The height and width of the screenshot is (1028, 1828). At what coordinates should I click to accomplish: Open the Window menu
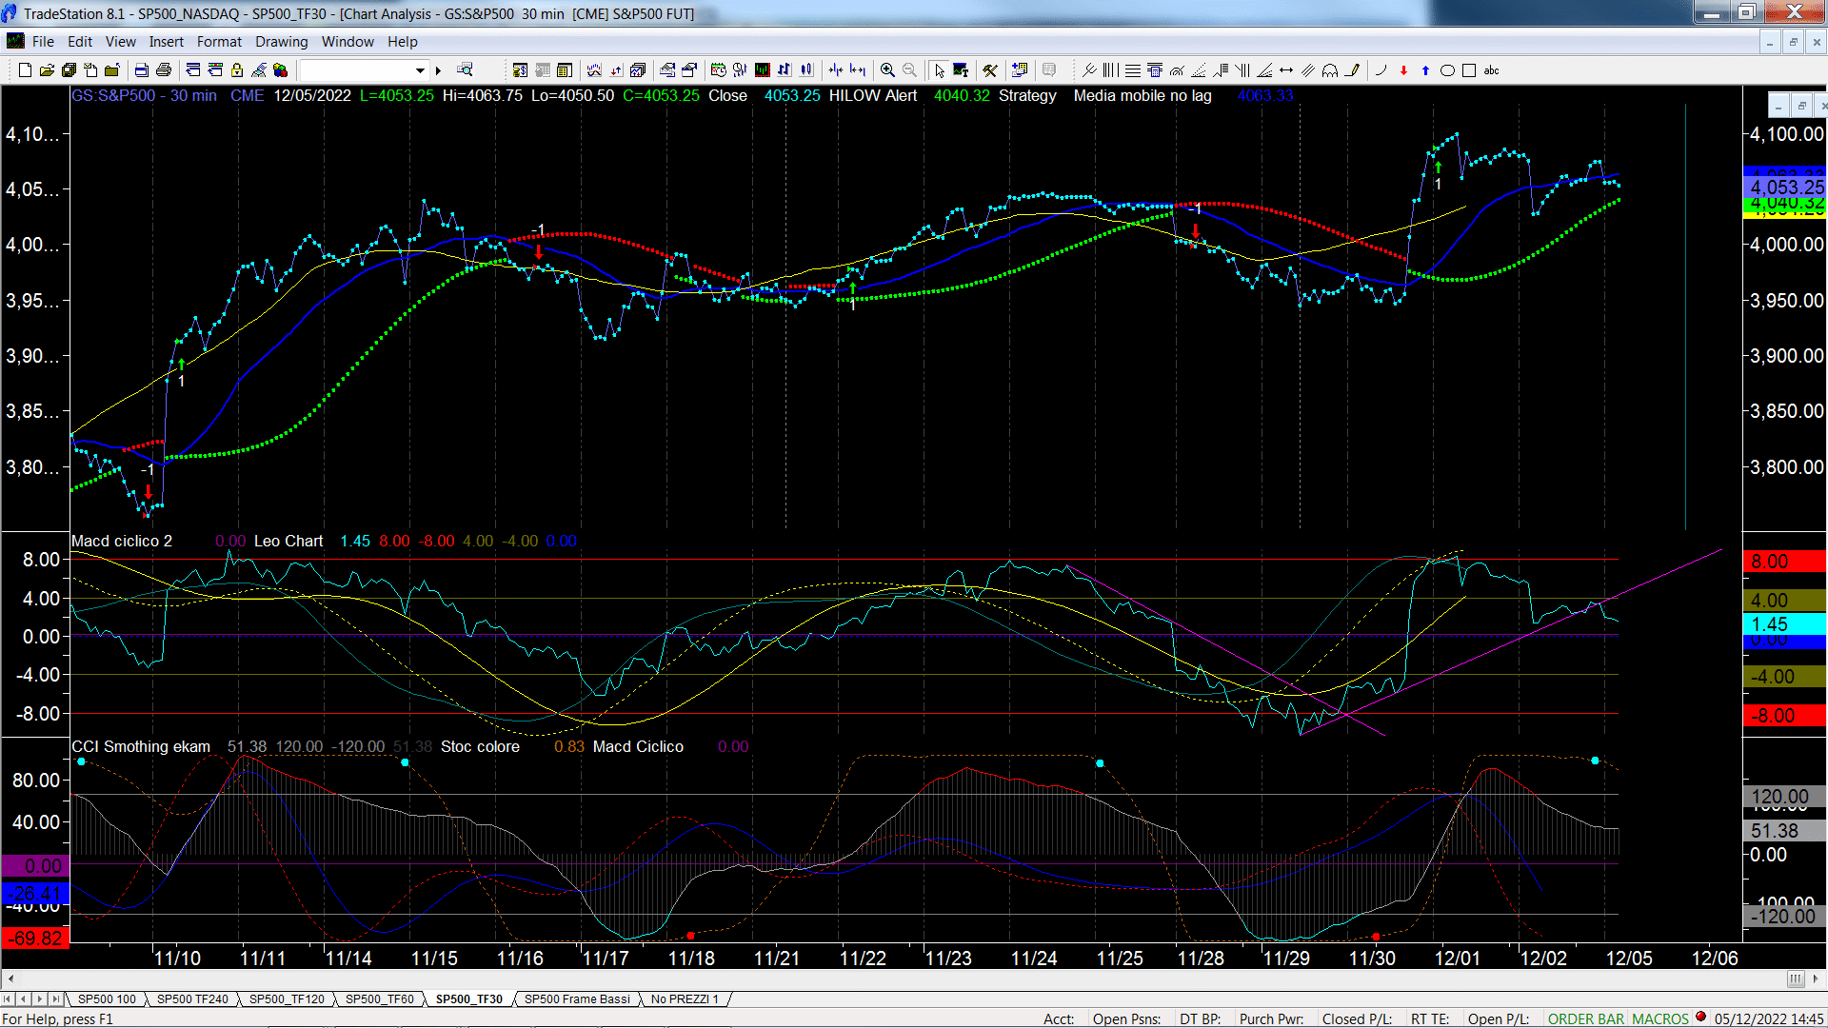(348, 42)
